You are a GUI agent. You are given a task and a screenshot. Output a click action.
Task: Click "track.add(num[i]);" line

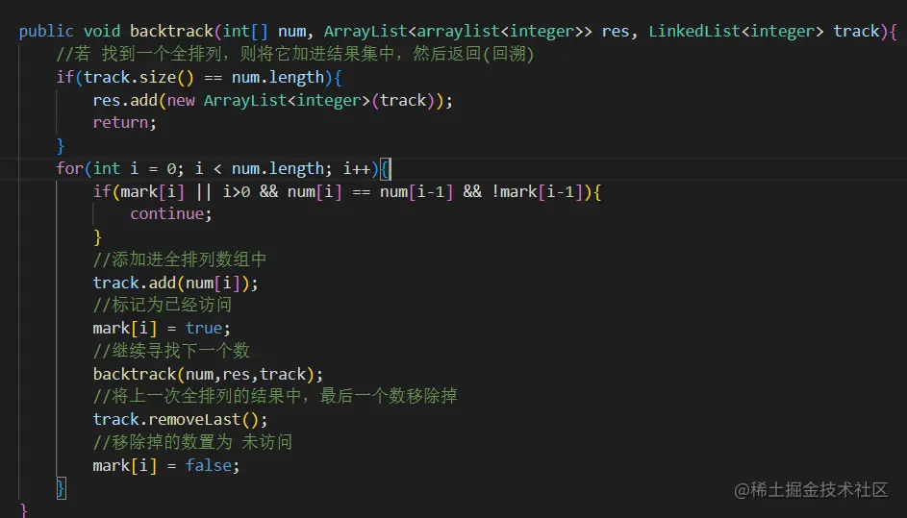click(175, 283)
